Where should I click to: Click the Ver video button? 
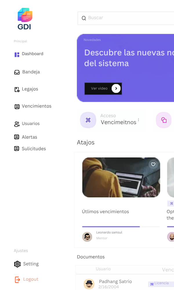[x=103, y=88]
